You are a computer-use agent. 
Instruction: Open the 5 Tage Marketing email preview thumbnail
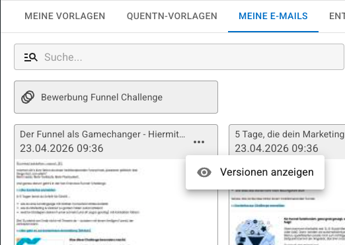[x=287, y=217]
